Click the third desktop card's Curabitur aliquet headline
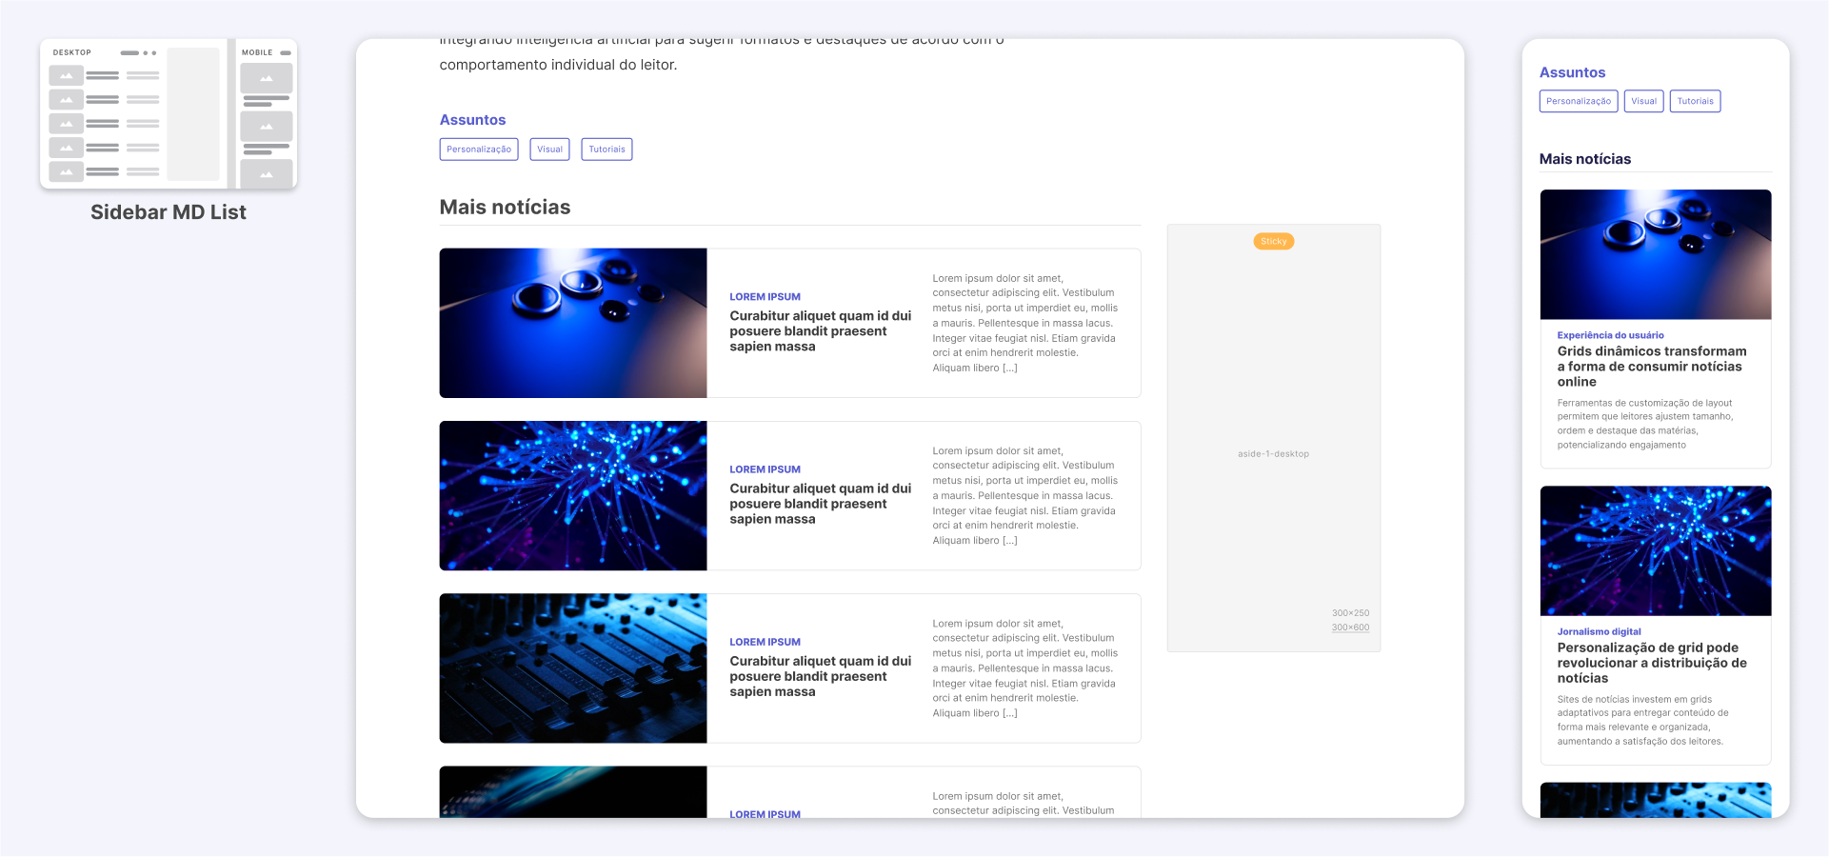The width and height of the screenshot is (1829, 857). (821, 676)
